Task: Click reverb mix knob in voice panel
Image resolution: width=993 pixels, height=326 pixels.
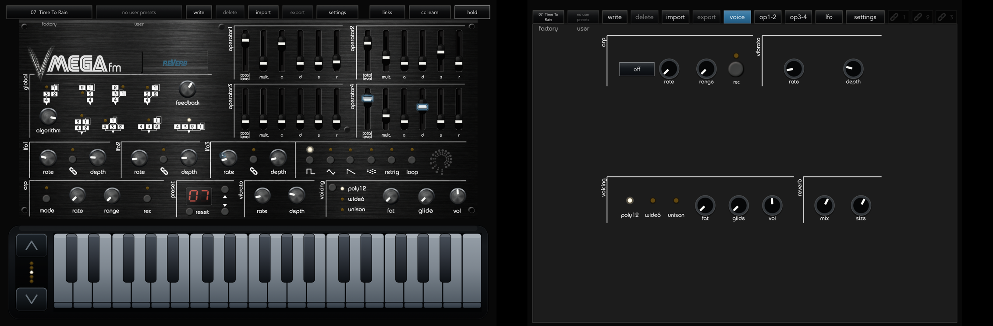Action: [x=824, y=205]
